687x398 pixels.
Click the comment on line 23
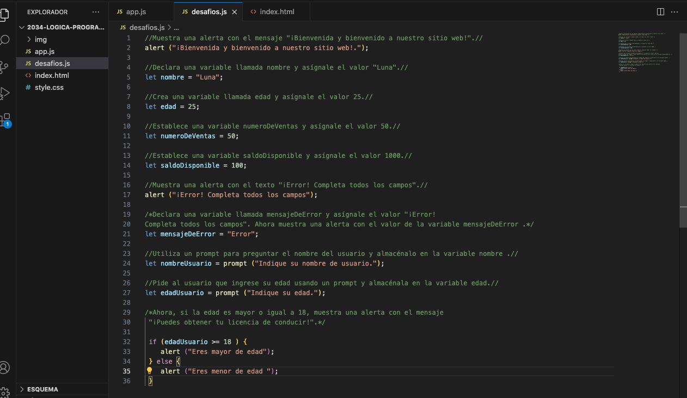click(x=332, y=254)
